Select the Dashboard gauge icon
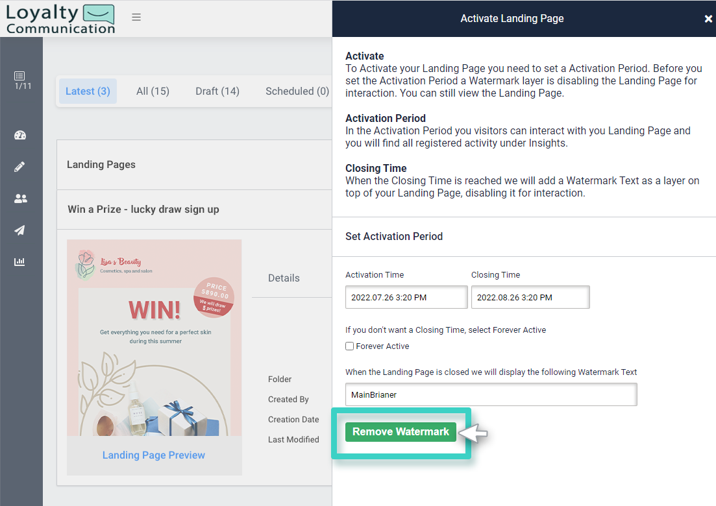This screenshot has width=716, height=506. [19, 135]
